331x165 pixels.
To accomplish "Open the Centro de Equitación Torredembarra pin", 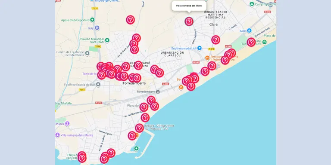I will (x=87, y=53).
